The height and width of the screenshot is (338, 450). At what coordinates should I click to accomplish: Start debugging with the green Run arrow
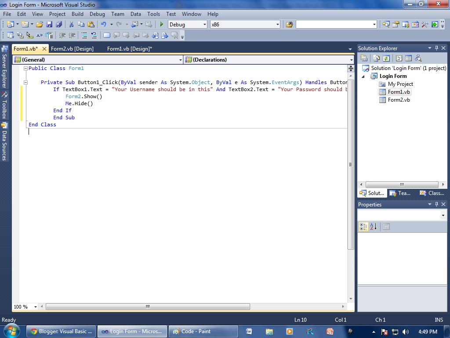161,24
